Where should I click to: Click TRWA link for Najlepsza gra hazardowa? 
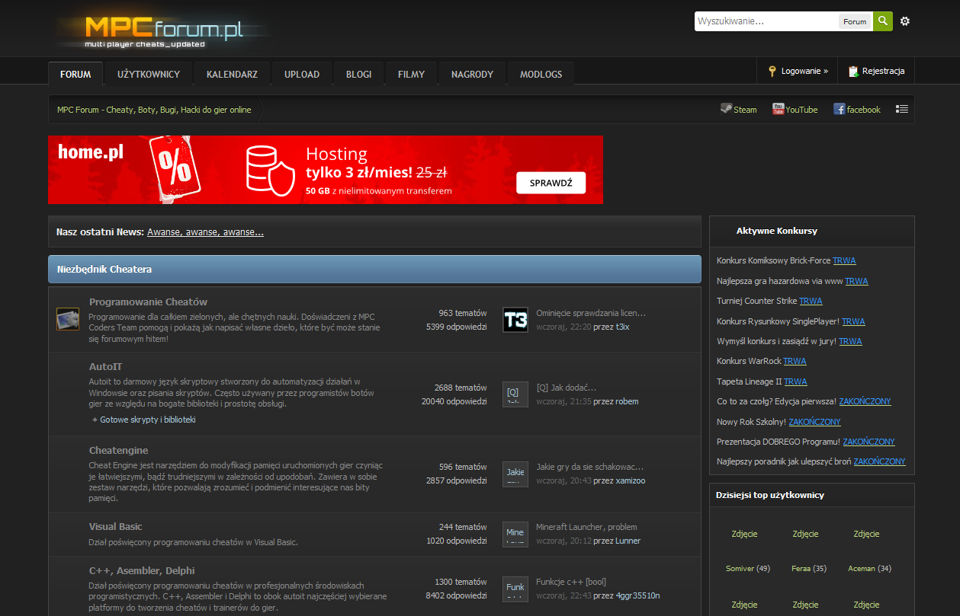coord(856,281)
